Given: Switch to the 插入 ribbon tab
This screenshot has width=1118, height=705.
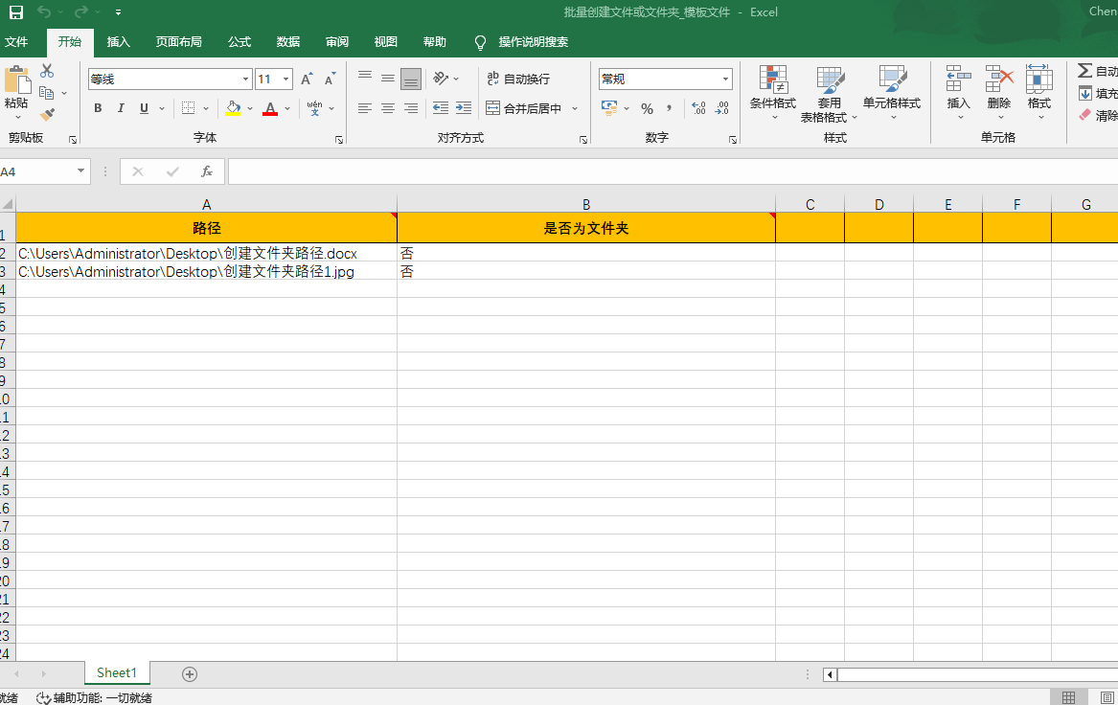Looking at the screenshot, I should tap(117, 41).
